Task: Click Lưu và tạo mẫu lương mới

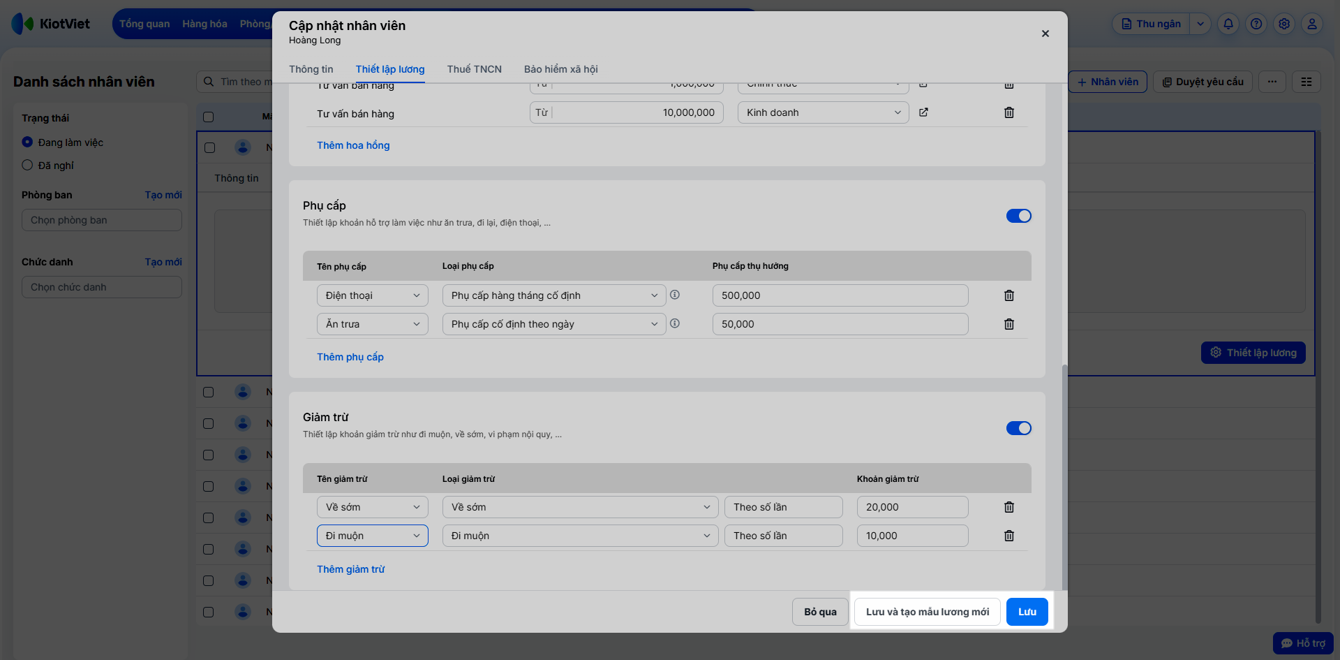Action: 928,612
